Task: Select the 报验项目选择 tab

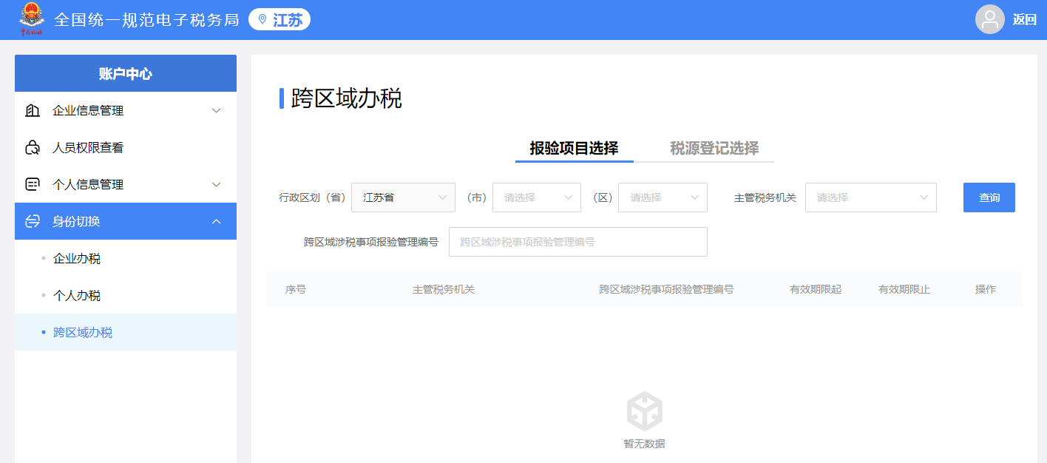Action: (x=574, y=148)
